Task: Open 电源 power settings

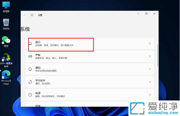Action: tap(90, 95)
